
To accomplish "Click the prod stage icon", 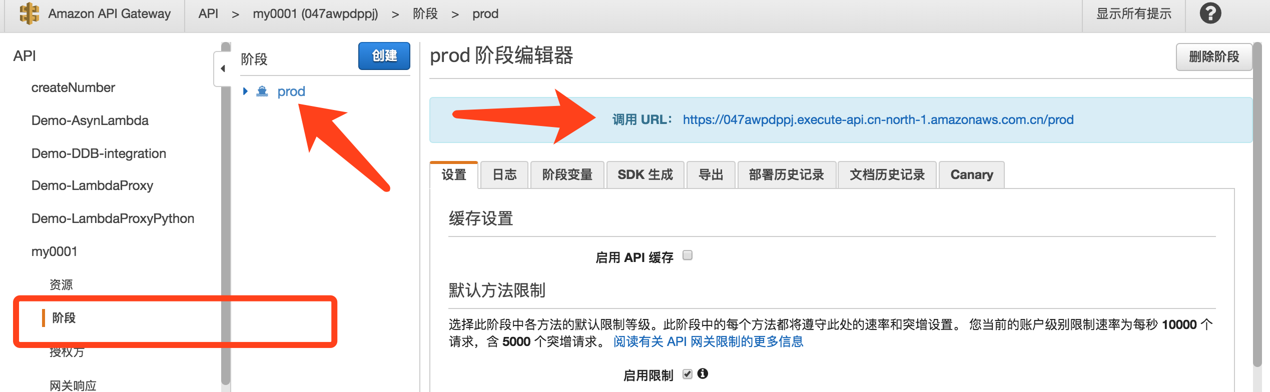I will coord(262,91).
